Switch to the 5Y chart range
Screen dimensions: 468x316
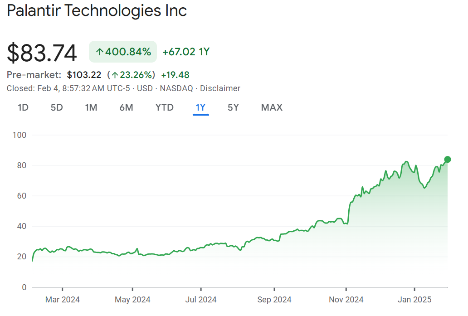point(233,107)
